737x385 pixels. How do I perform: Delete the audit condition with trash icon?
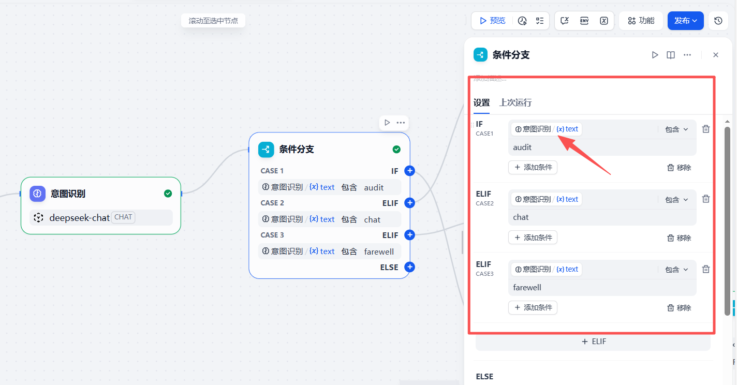pos(706,129)
